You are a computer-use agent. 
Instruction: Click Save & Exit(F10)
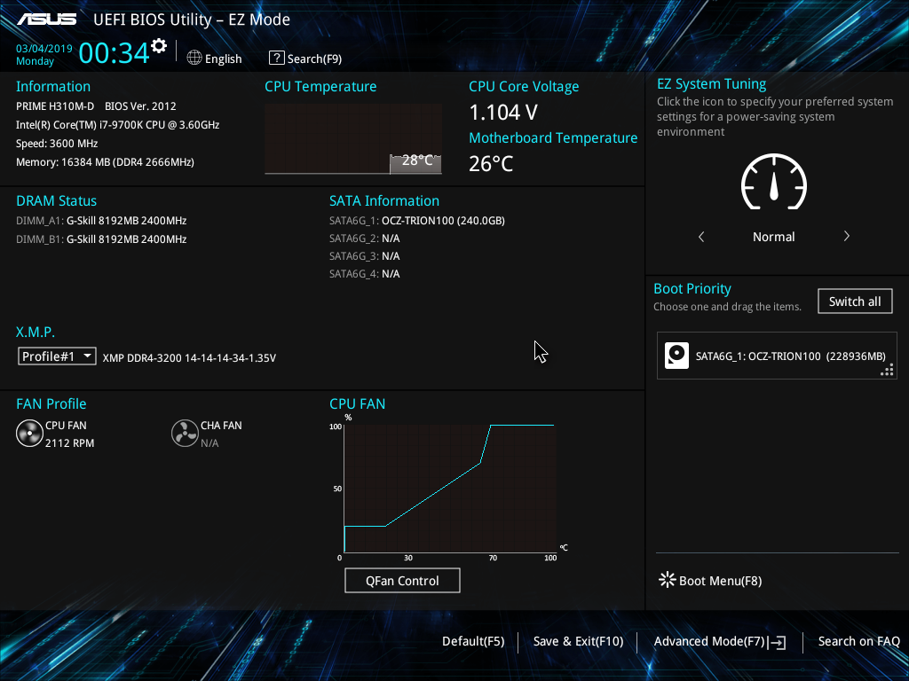coord(578,642)
